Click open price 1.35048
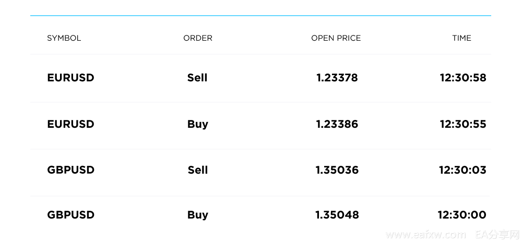522x242 pixels. (337, 215)
